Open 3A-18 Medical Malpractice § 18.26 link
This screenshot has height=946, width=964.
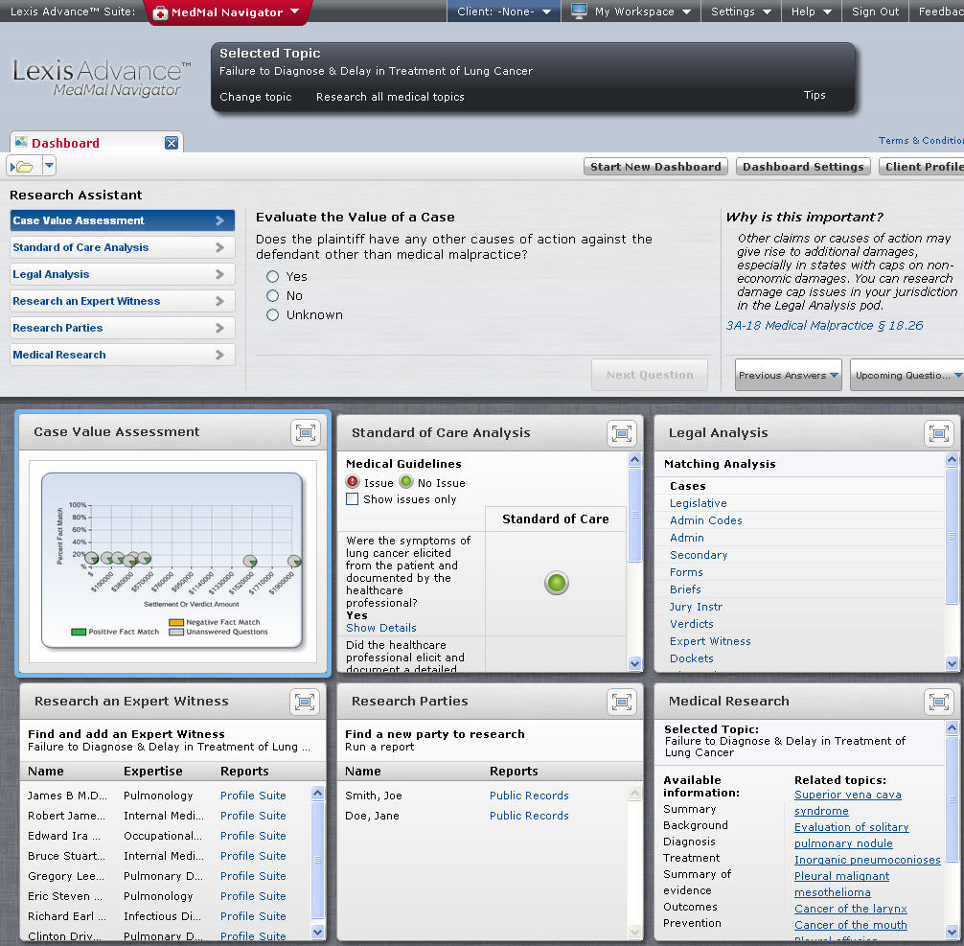click(x=824, y=325)
